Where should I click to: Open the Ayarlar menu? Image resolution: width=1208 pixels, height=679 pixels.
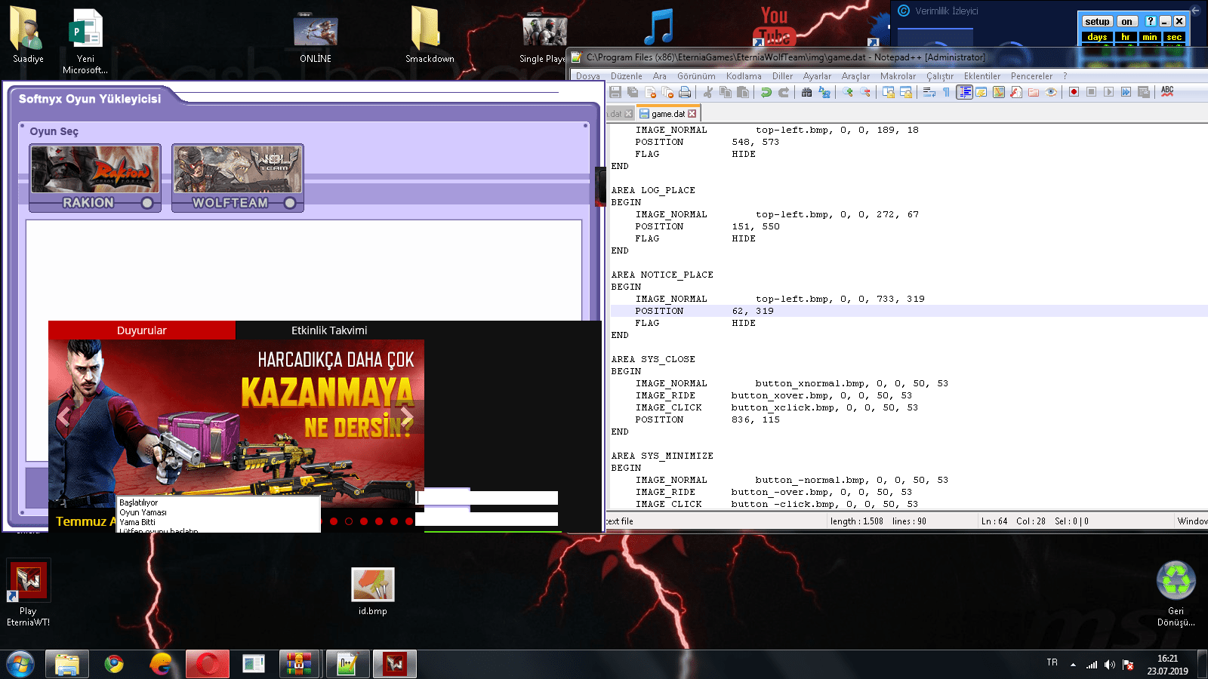tap(817, 76)
